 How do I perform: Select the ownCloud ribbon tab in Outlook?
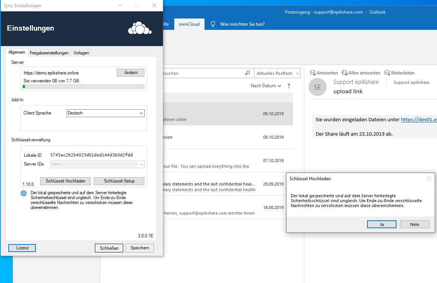[189, 24]
